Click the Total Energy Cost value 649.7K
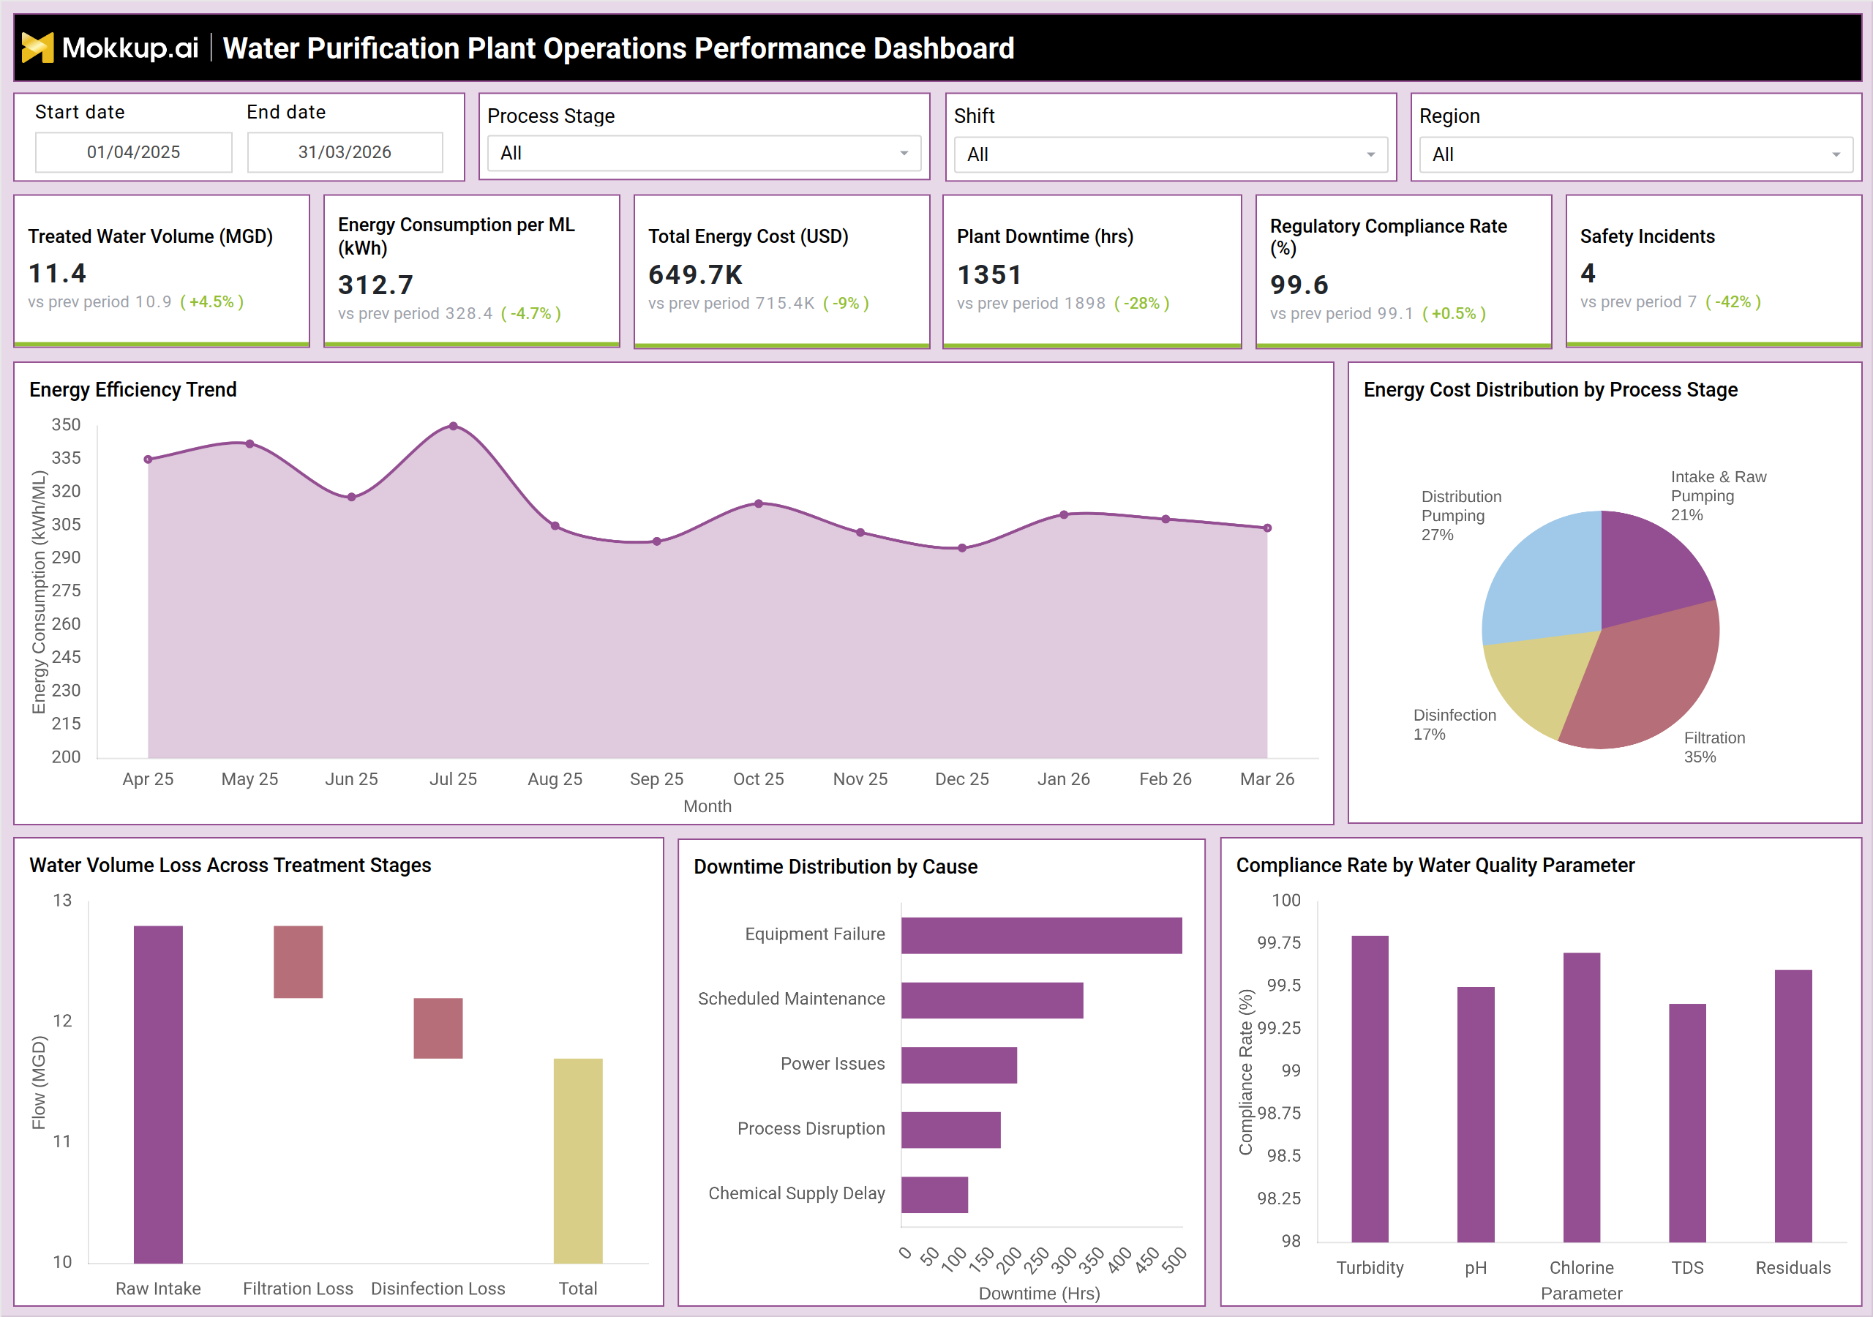This screenshot has width=1873, height=1317. pos(696,275)
